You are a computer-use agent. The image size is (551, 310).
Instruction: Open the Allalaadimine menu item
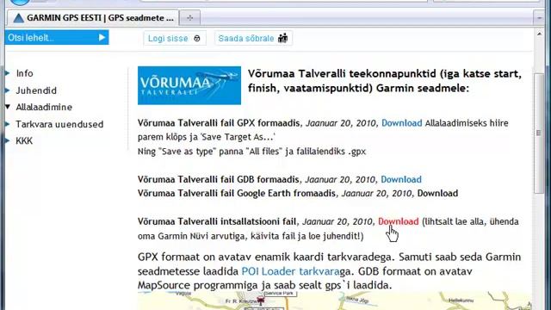point(44,107)
